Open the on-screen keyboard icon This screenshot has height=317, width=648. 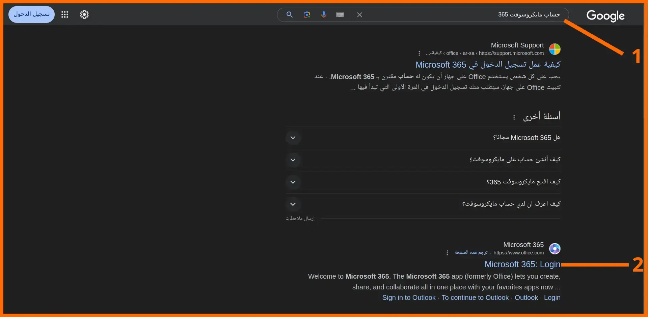pos(340,15)
